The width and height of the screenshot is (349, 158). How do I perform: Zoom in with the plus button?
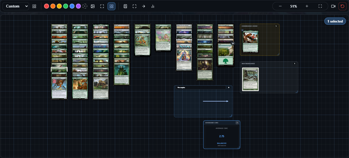pyautogui.click(x=307, y=6)
